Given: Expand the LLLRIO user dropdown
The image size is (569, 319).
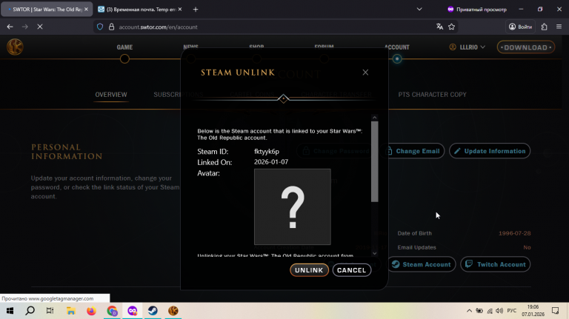Looking at the screenshot, I should coord(467,47).
